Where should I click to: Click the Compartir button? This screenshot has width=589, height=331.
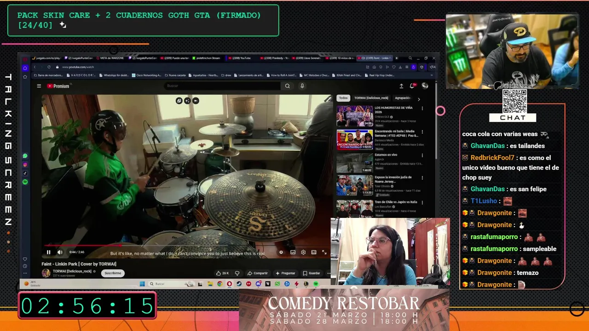tap(257, 273)
